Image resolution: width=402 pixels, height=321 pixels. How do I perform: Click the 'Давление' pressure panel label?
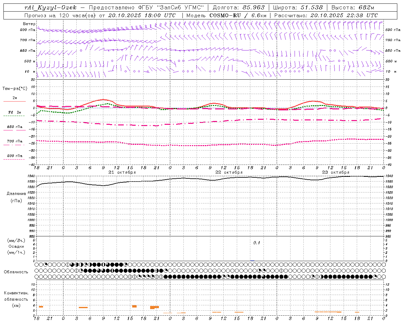tap(16, 194)
